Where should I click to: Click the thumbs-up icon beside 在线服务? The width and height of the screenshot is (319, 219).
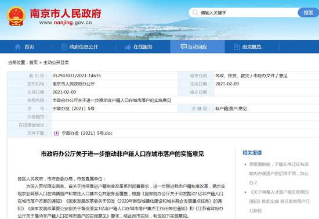(128, 47)
